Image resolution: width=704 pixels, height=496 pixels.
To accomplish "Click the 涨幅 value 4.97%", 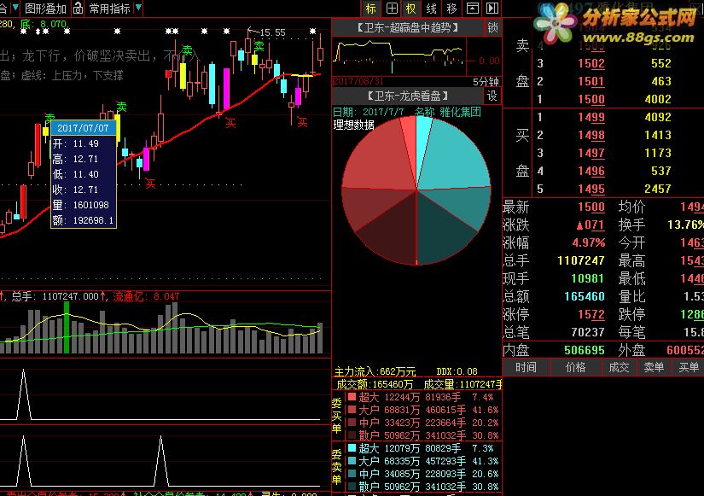I will click(x=589, y=243).
